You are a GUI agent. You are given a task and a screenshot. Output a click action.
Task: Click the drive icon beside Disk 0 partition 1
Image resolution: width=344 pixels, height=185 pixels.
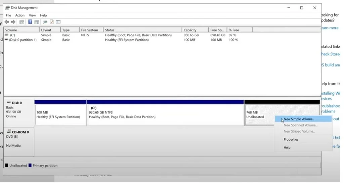click(7, 40)
